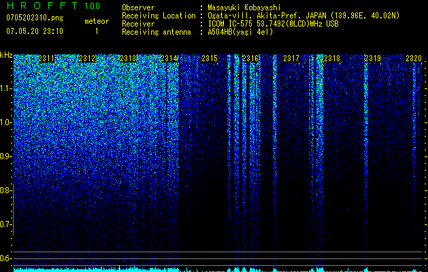Click the 2315 time marker
This screenshot has height=272, width=428.
pos(210,58)
